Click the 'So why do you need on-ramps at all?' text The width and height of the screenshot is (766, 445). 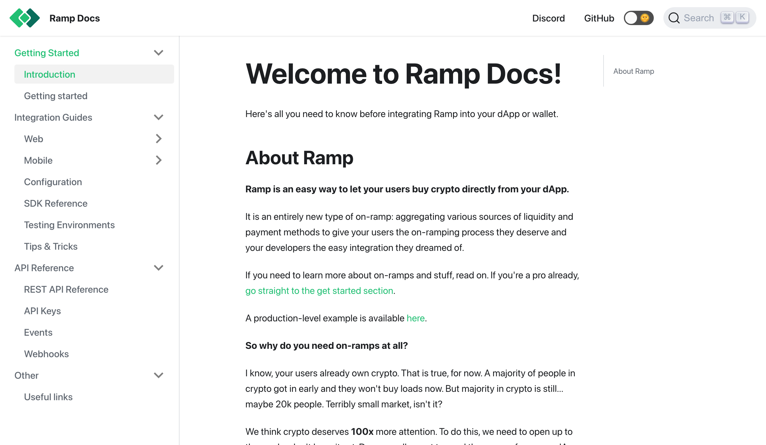point(326,346)
